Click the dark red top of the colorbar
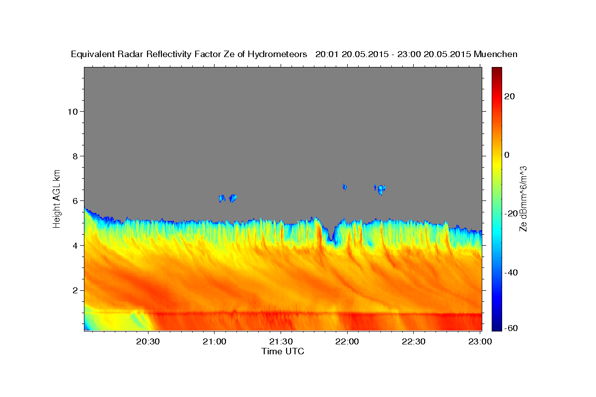596x397 pixels. click(x=497, y=71)
